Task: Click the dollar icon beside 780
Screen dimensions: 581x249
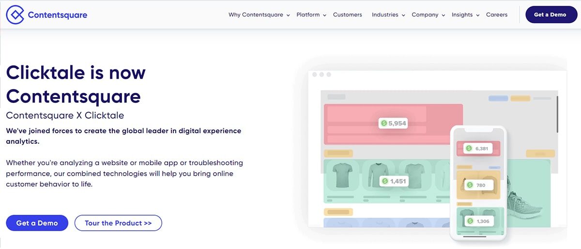Action: 469,185
